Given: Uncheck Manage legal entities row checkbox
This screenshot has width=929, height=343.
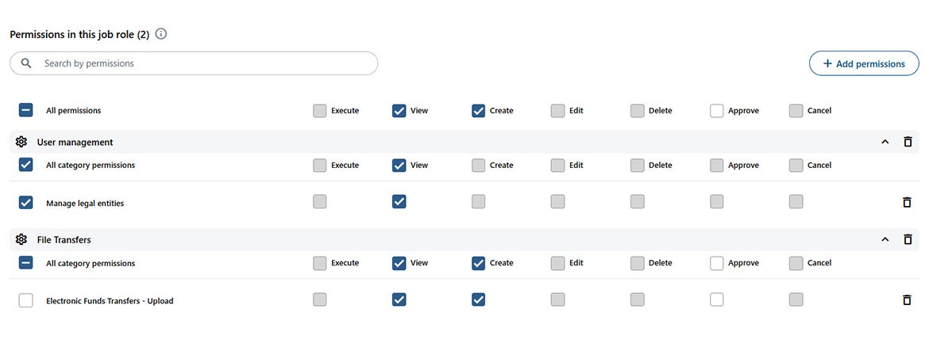Looking at the screenshot, I should click(25, 203).
